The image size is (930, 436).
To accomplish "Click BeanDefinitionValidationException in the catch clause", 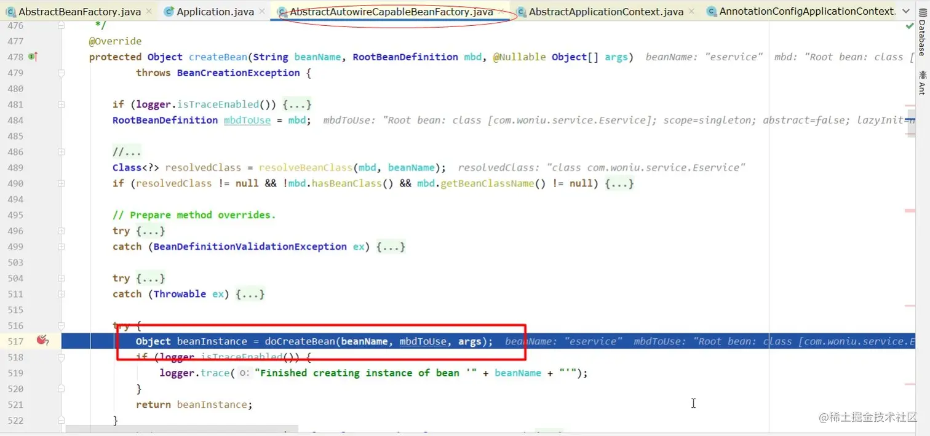I will click(250, 247).
